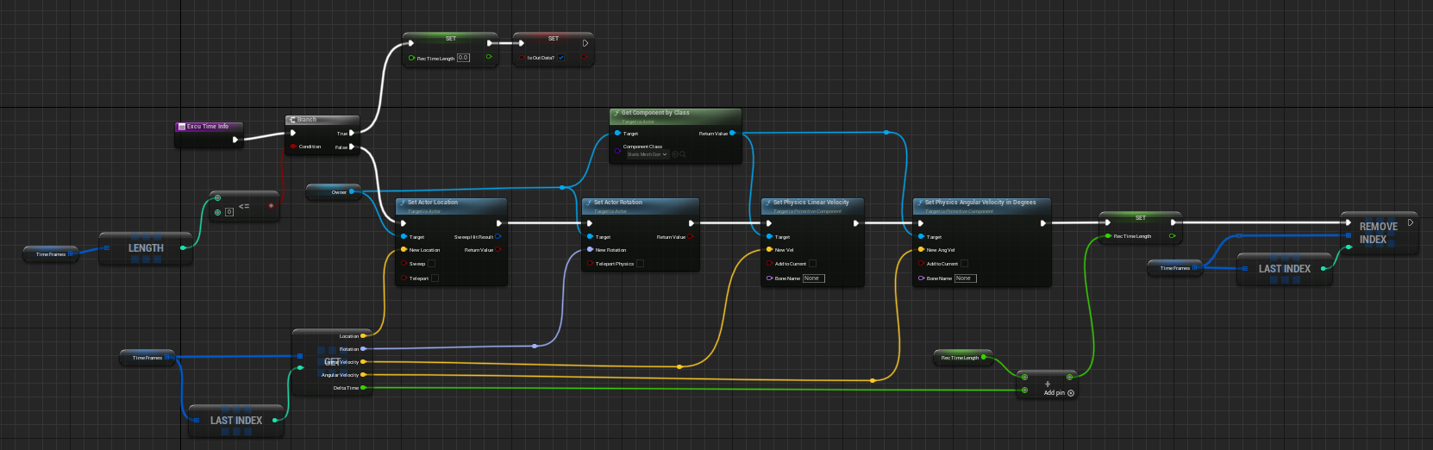
Task: Click Return Value pin on Set Actor Rotation
Action: pyautogui.click(x=691, y=236)
